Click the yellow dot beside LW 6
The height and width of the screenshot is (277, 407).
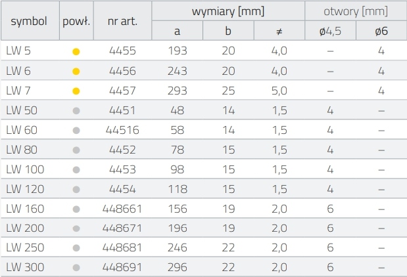pyautogui.click(x=76, y=70)
